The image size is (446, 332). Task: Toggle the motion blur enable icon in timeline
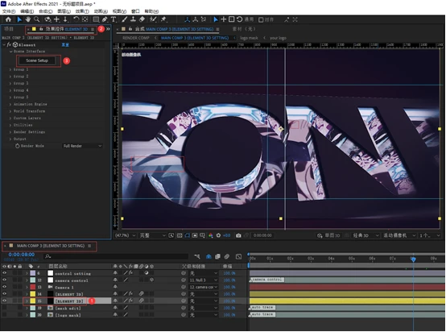(x=227, y=257)
